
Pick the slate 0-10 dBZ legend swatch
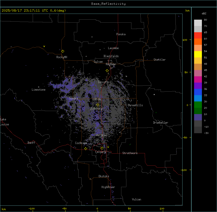(x=198, y=117)
